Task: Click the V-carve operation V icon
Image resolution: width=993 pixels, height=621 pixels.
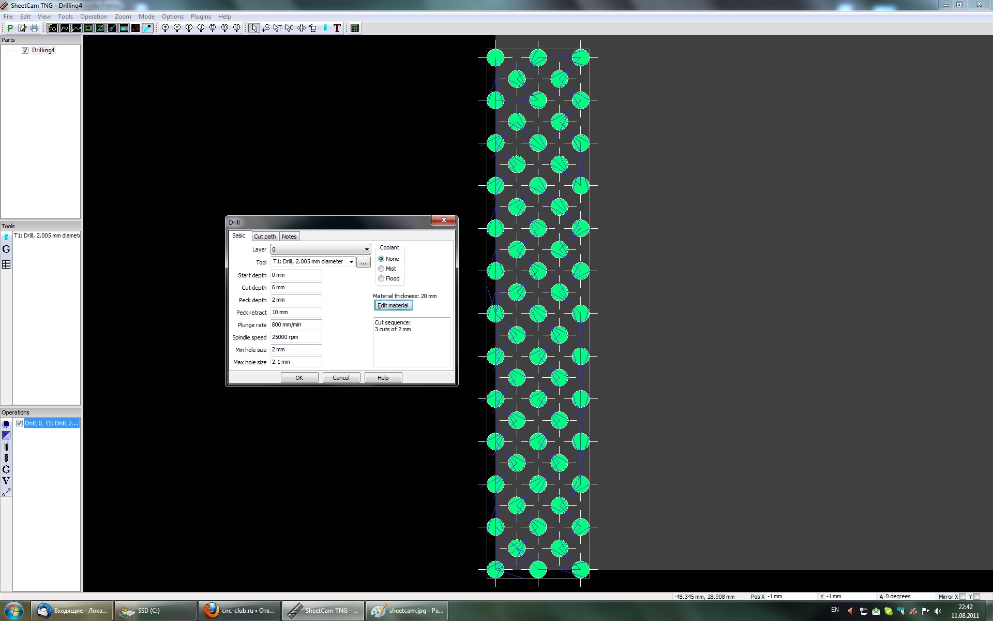Action: (x=6, y=481)
